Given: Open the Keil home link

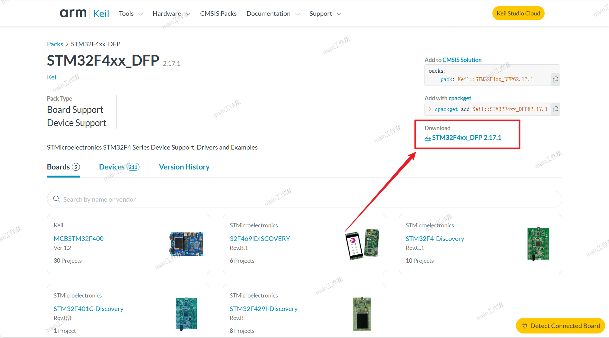Looking at the screenshot, I should 101,14.
